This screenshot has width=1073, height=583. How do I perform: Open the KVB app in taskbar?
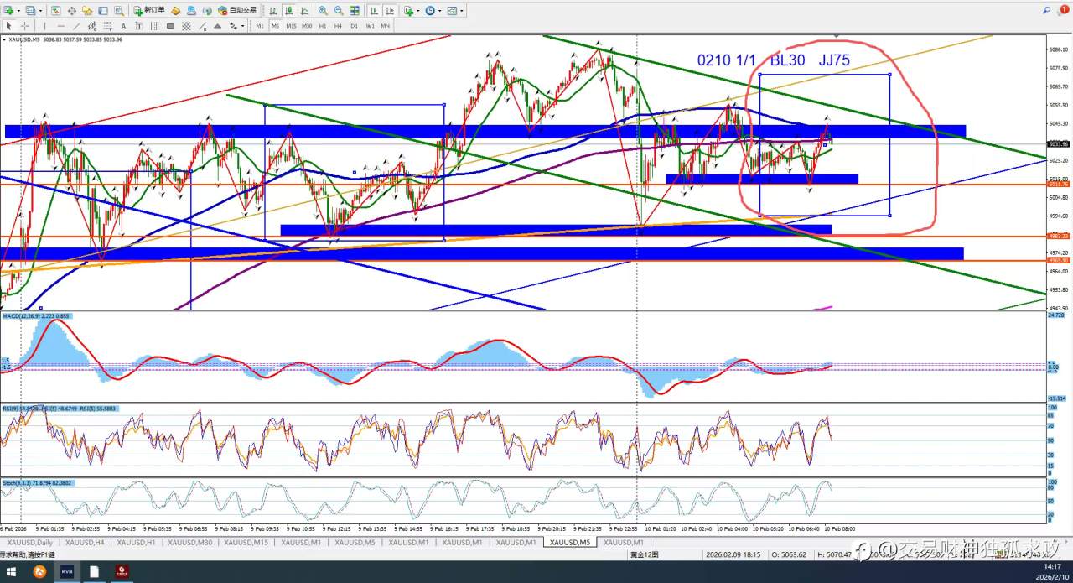coord(67,572)
